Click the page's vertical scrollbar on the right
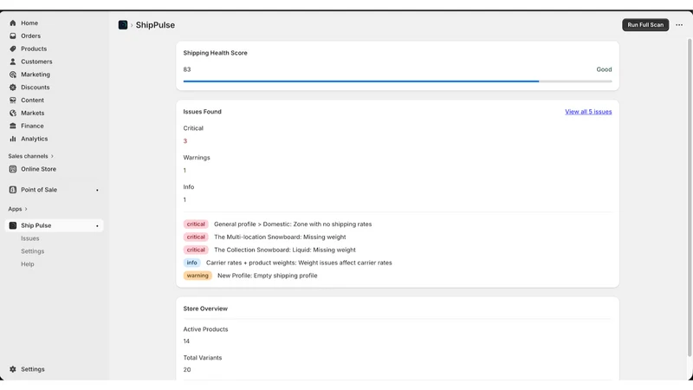 [689, 198]
